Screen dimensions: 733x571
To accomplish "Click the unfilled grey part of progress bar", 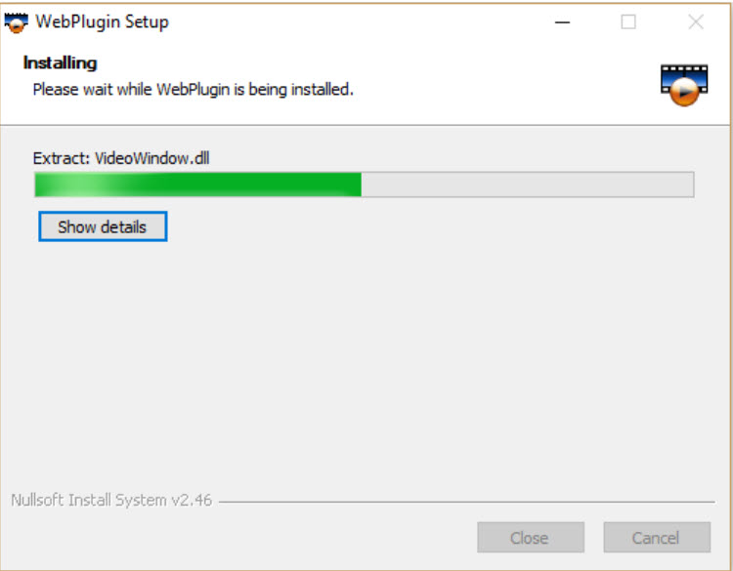I will (x=528, y=184).
